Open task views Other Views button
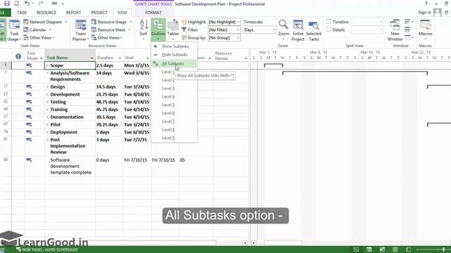 (x=39, y=37)
